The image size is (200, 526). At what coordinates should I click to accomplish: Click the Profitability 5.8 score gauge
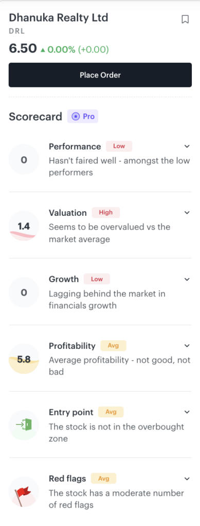point(24,359)
